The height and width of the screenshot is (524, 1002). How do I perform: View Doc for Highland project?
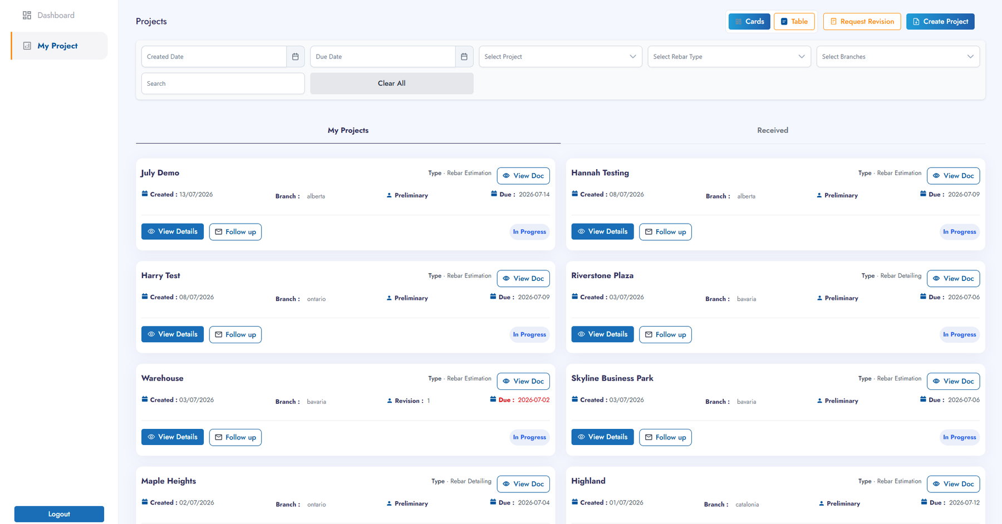(953, 484)
